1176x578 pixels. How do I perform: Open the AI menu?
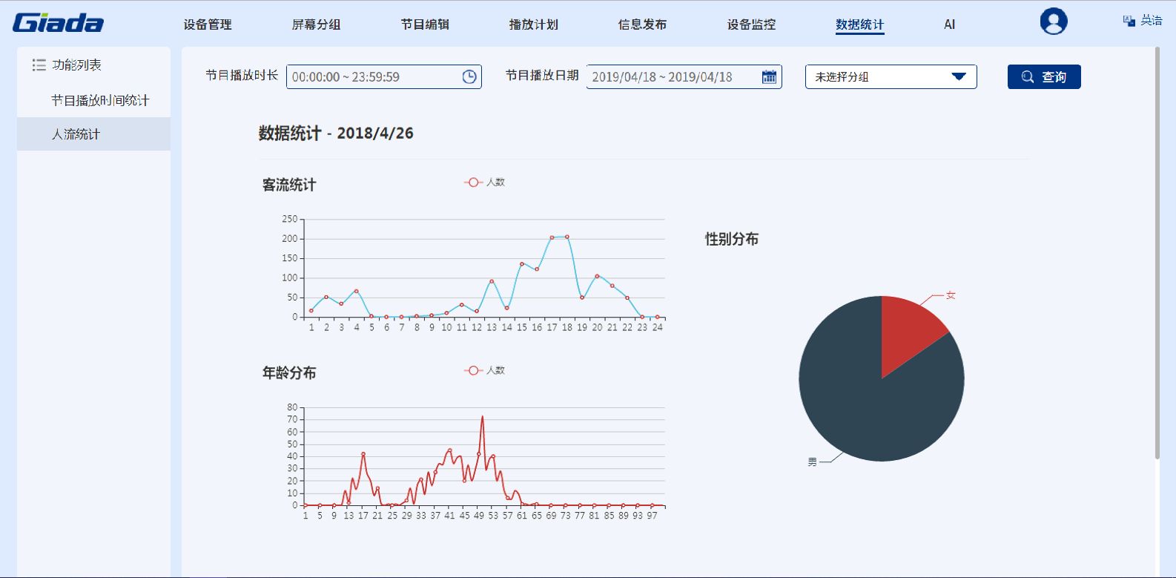point(949,24)
